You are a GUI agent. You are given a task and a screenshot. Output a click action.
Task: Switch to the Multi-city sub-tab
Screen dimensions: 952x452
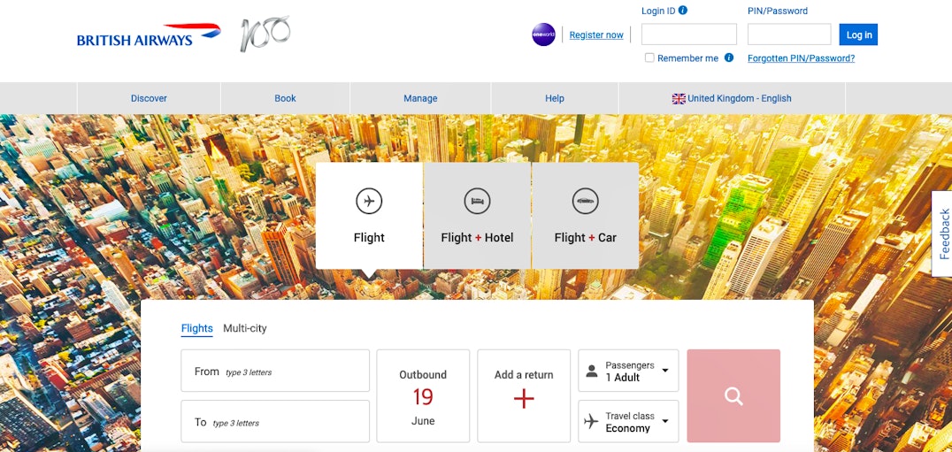pos(245,328)
